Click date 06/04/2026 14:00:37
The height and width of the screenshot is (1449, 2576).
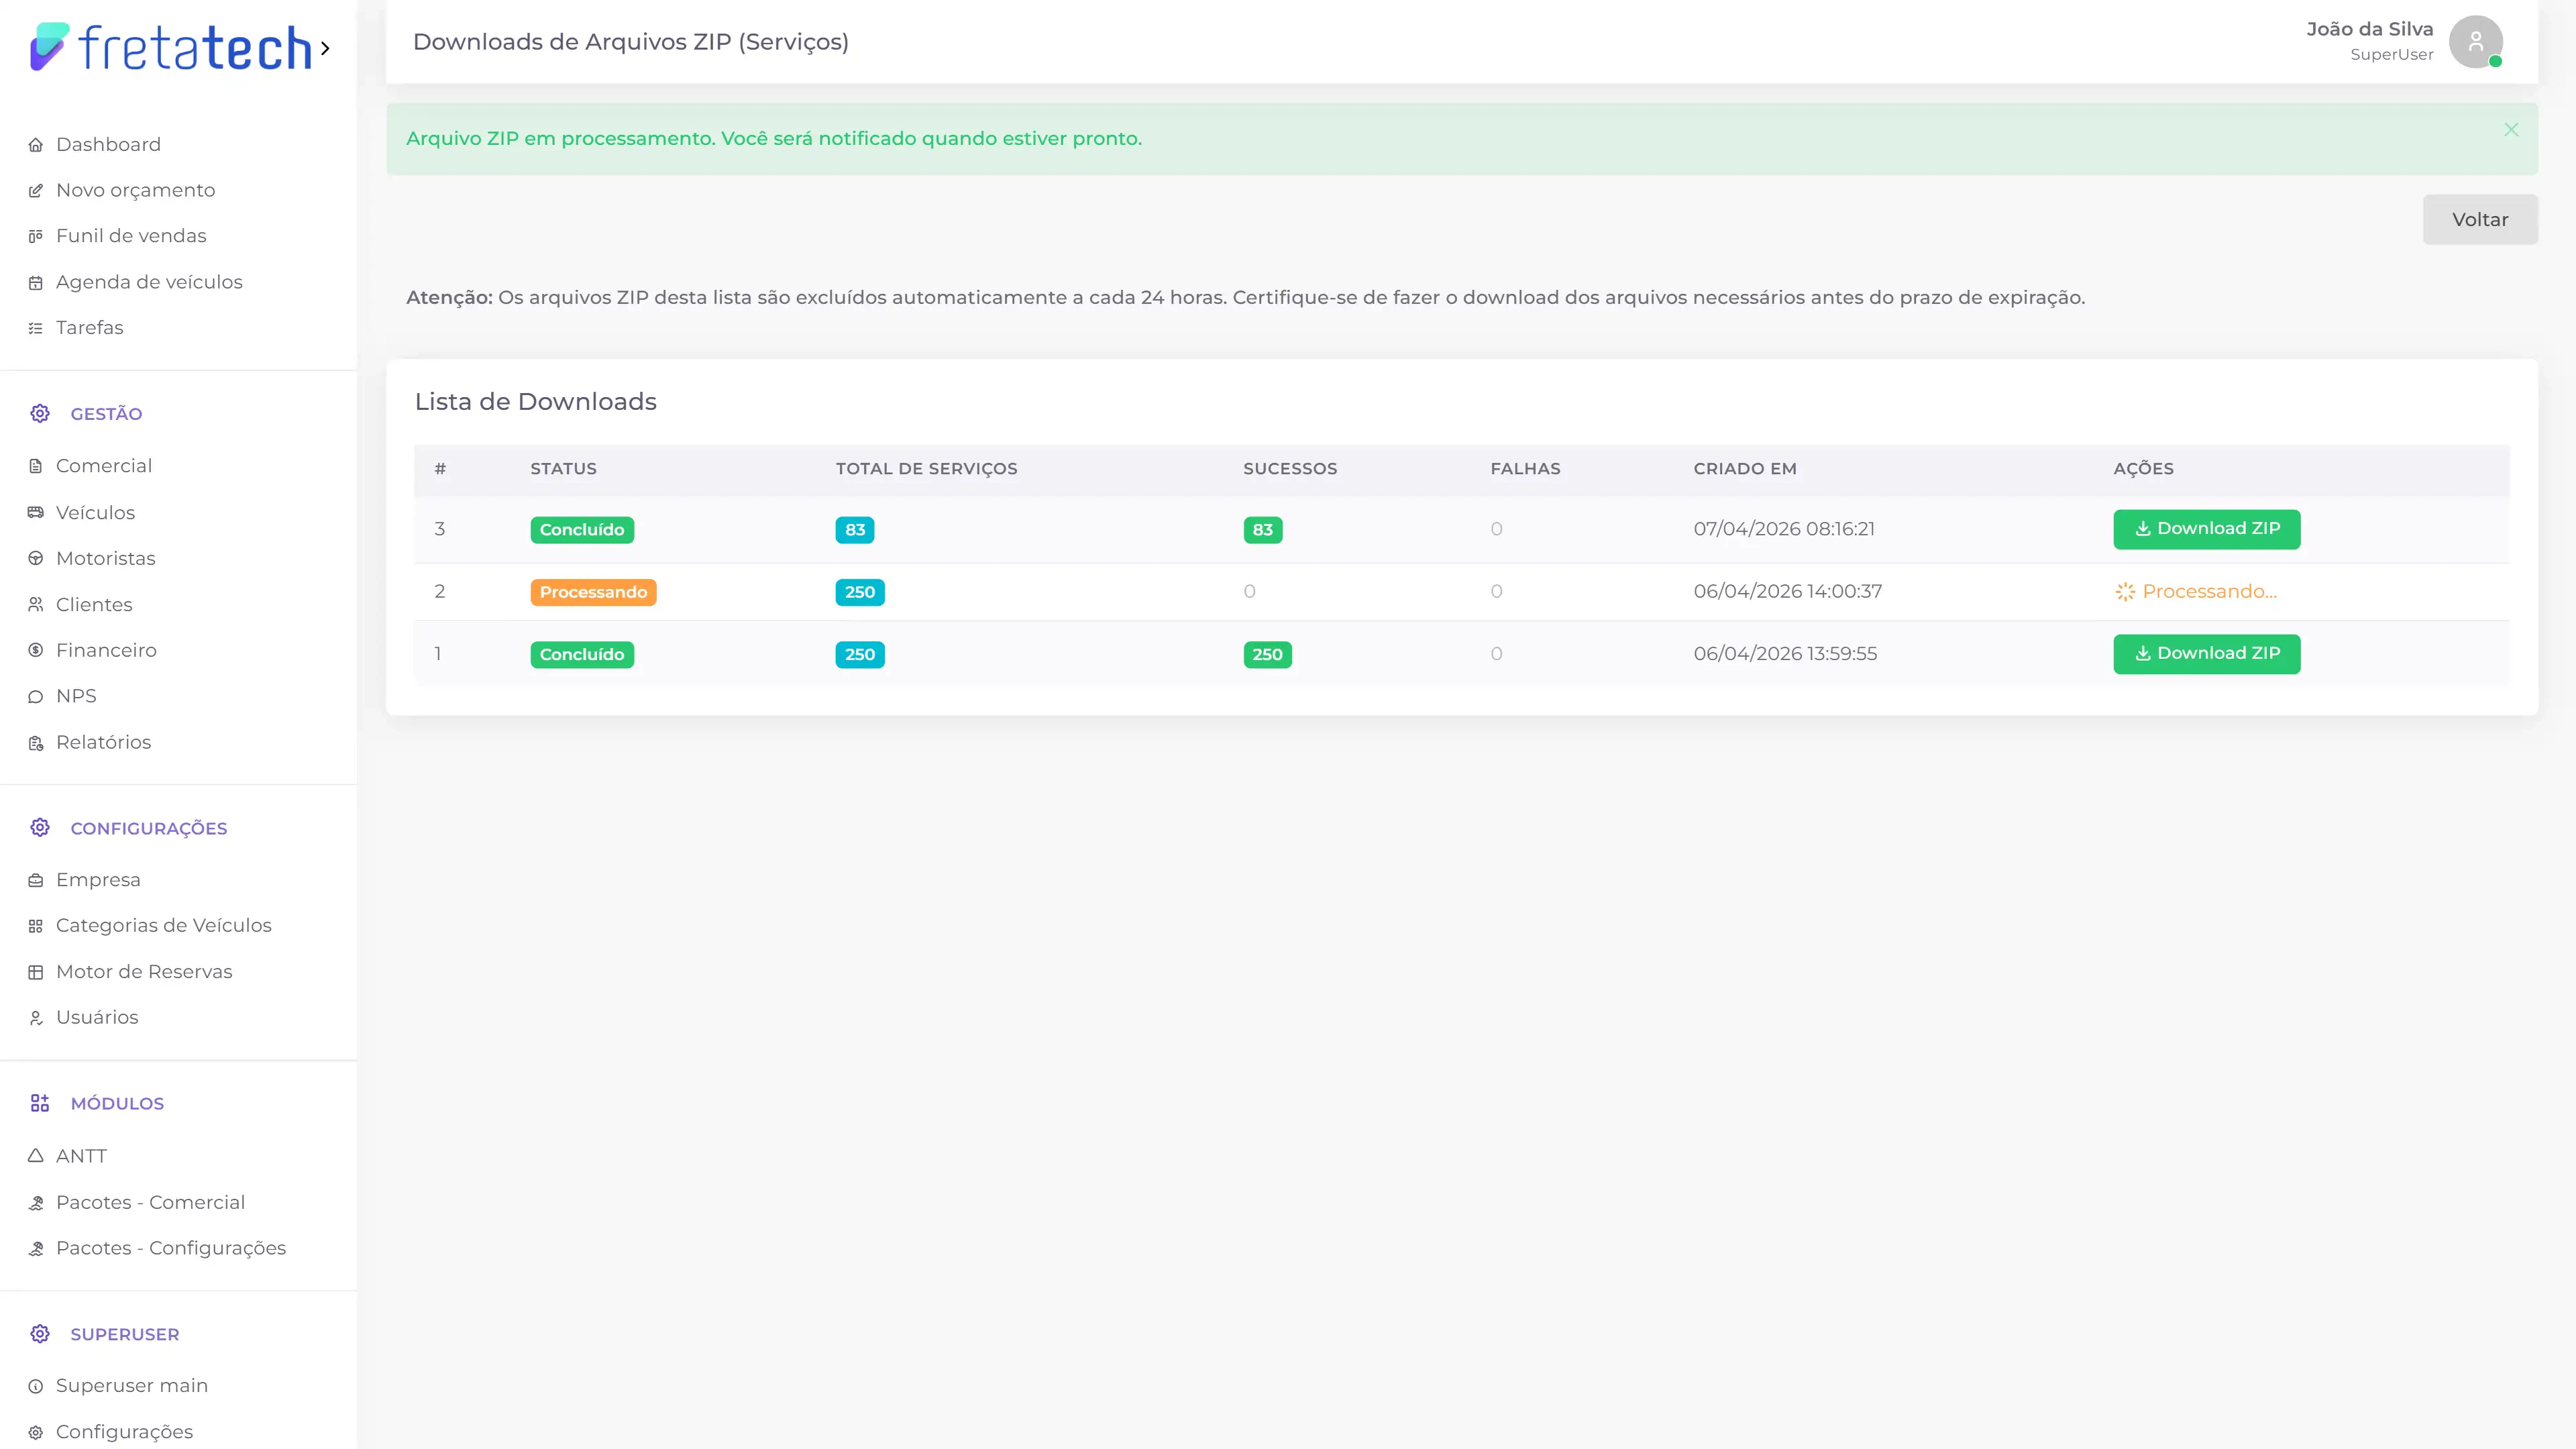pos(1788,592)
